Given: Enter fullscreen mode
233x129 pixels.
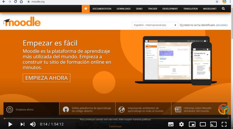Looking at the screenshot, I should click(x=224, y=124).
